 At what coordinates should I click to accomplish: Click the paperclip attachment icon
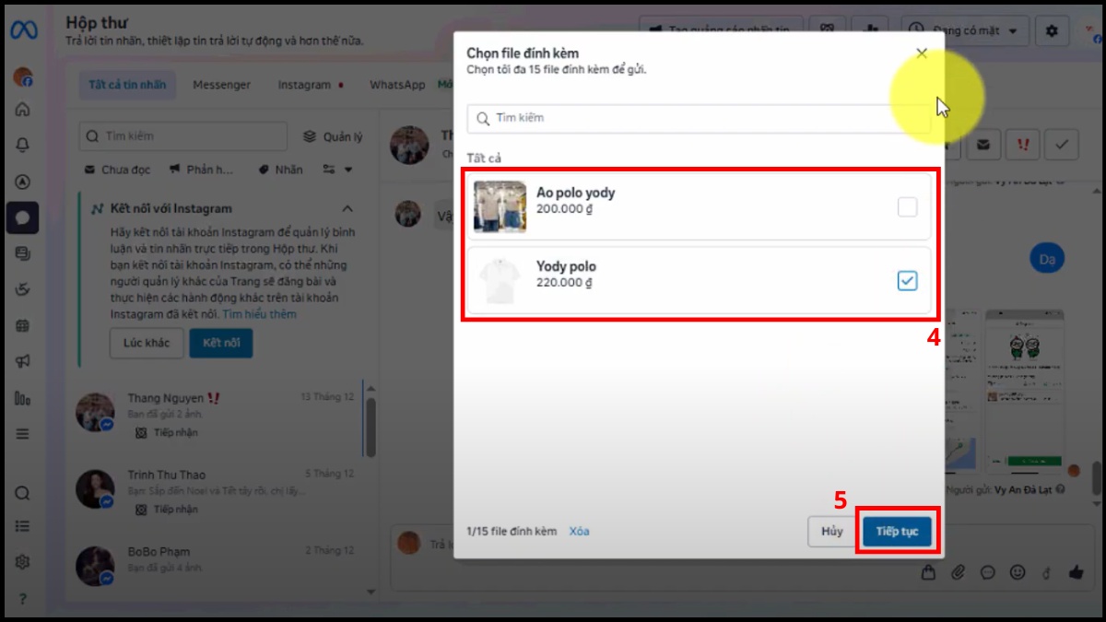pos(959,572)
